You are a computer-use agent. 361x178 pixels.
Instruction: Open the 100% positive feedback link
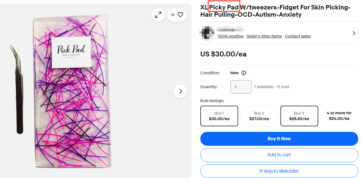coord(230,36)
